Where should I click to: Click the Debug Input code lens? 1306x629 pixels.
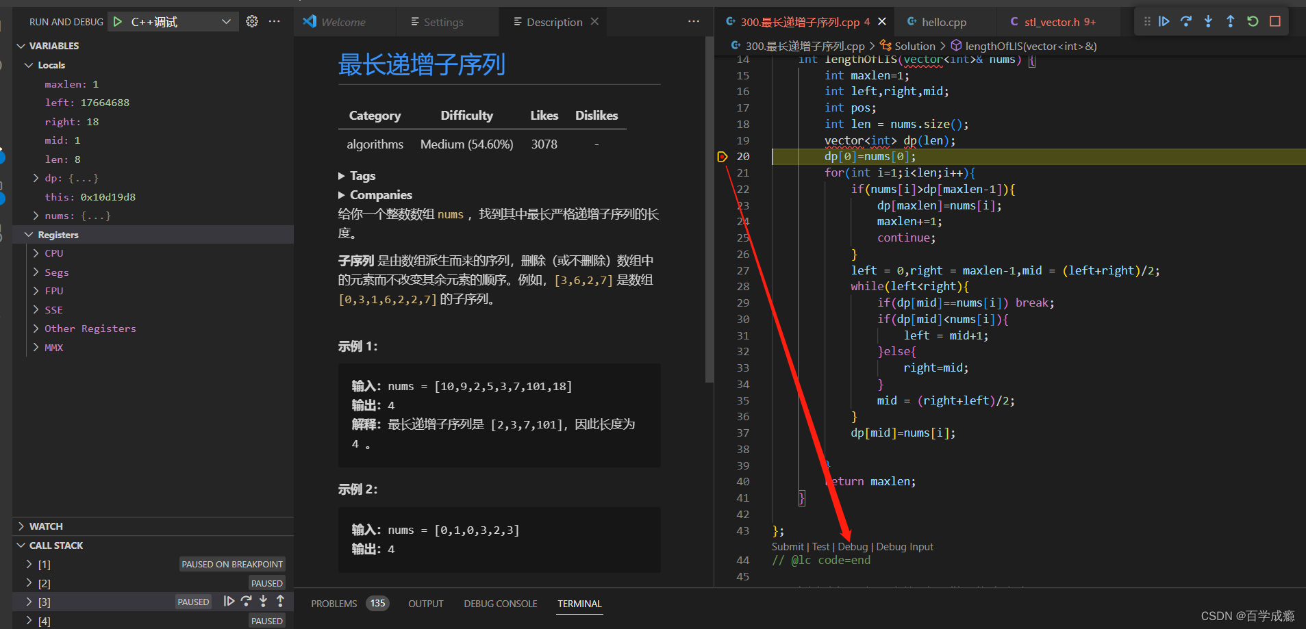point(905,547)
